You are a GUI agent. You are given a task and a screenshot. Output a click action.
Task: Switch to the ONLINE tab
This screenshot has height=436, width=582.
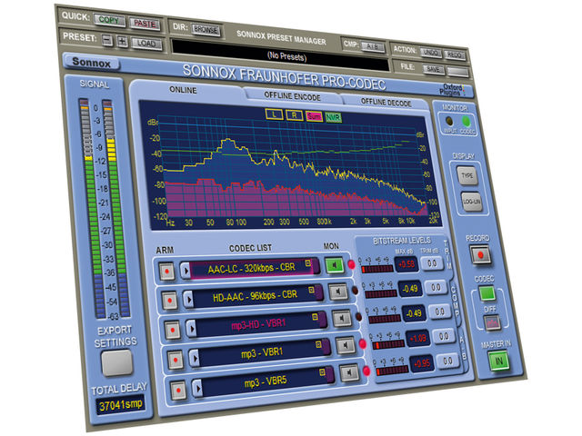184,90
